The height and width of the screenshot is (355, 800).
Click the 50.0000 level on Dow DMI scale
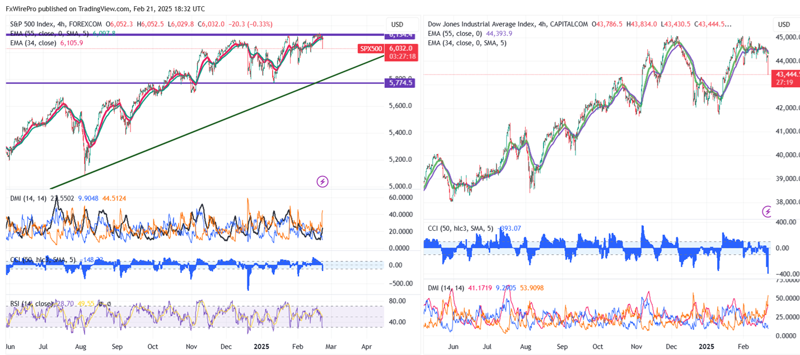[787, 299]
